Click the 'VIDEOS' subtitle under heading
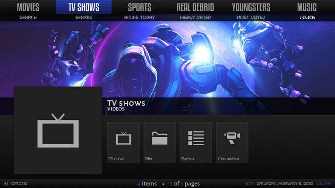Screen dimensions: 335x188 pyautogui.click(x=116, y=109)
